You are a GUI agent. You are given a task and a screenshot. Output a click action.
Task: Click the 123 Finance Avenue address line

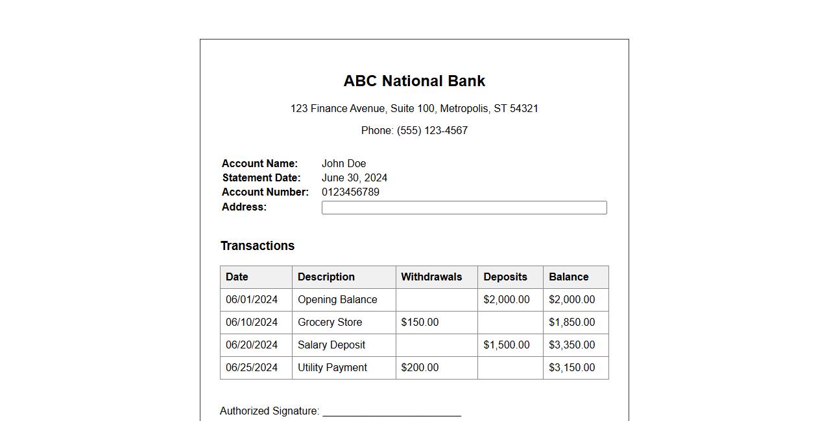(414, 108)
